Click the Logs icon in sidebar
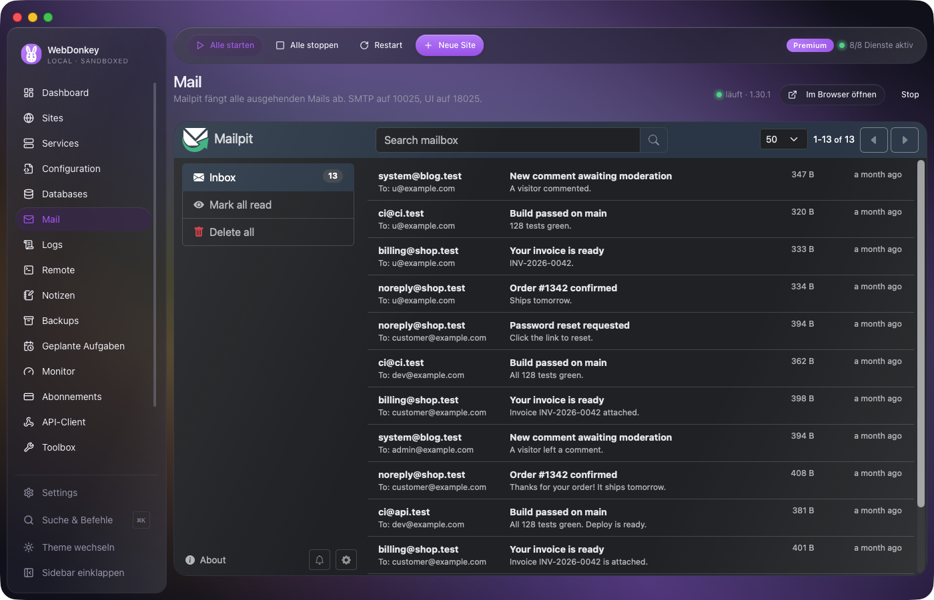The height and width of the screenshot is (600, 934). click(29, 245)
